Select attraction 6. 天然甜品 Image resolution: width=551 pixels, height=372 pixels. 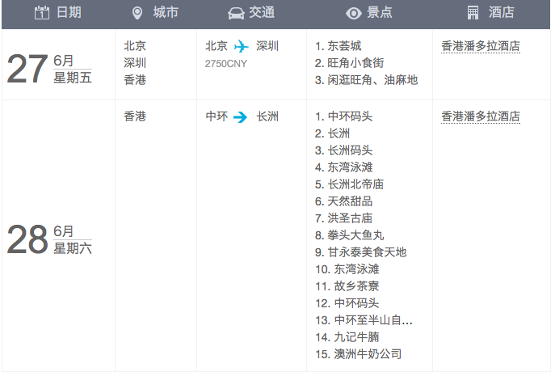(343, 201)
